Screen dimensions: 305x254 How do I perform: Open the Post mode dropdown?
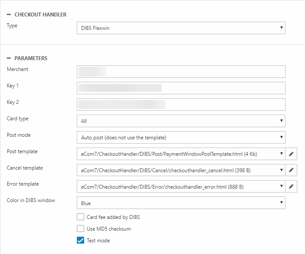tap(180, 138)
